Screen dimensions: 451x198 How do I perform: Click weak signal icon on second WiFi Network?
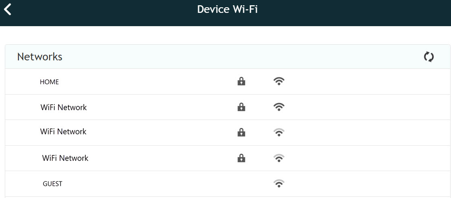279,132
